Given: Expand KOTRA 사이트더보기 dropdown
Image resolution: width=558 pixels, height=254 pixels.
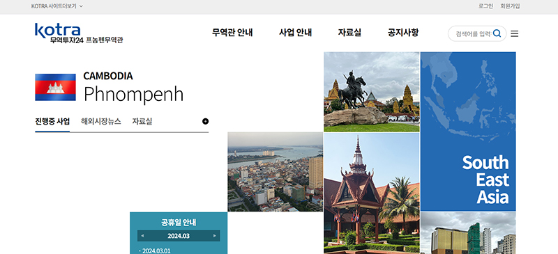Looking at the screenshot, I should pyautogui.click(x=57, y=6).
